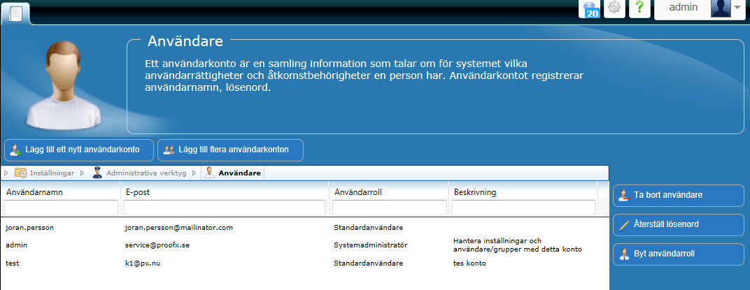Click the document tab icon at top left
The image size is (750, 290).
(x=15, y=13)
